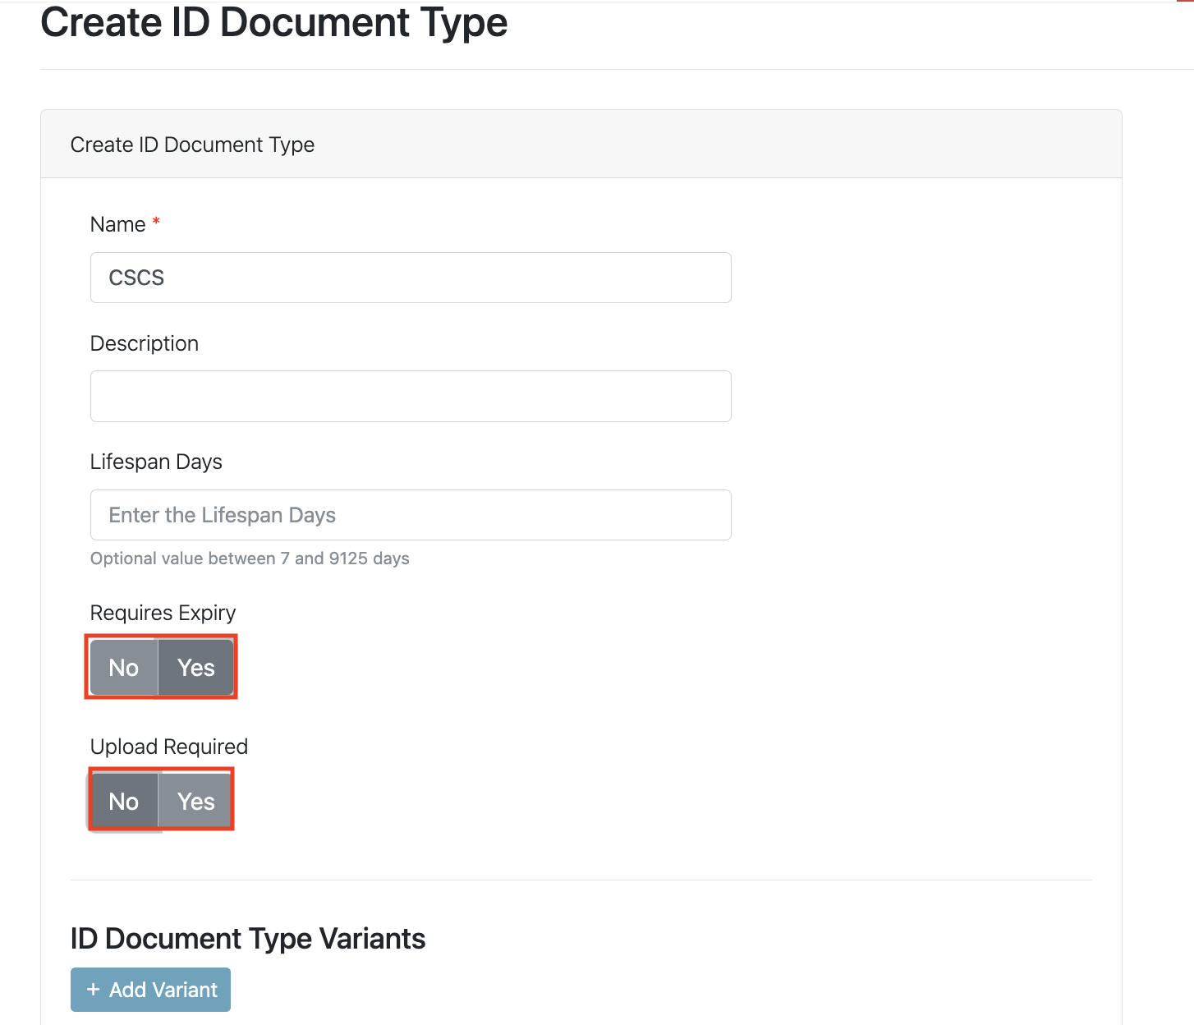The width and height of the screenshot is (1194, 1025).
Task: Set Requires Expiry to Yes
Action: pos(195,667)
